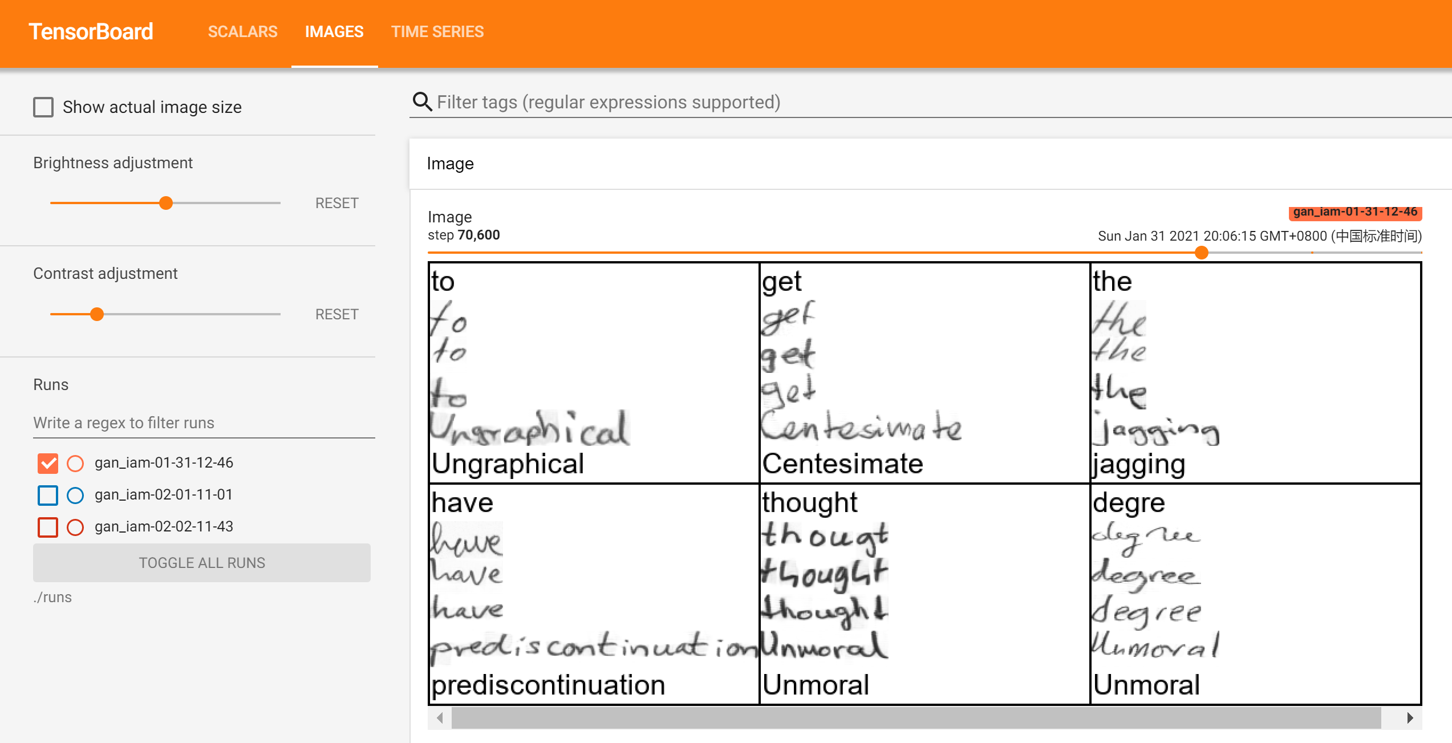
Task: Click scrollbar left arrow under image
Action: click(x=440, y=717)
